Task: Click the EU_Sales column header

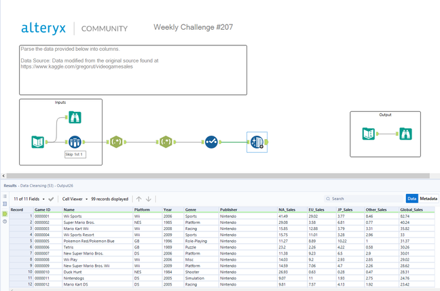Action: click(x=322, y=210)
